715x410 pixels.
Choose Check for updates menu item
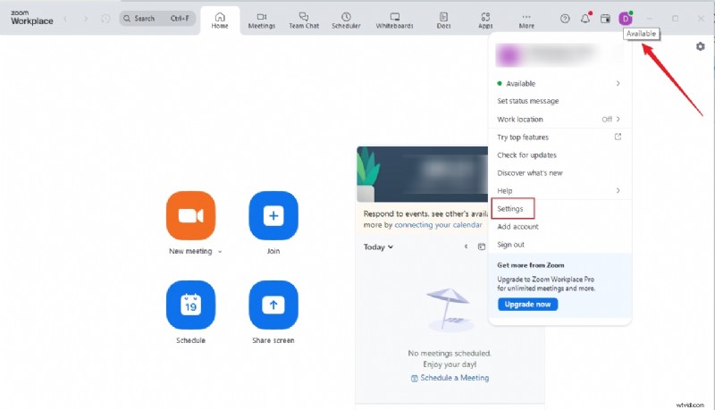click(x=526, y=155)
